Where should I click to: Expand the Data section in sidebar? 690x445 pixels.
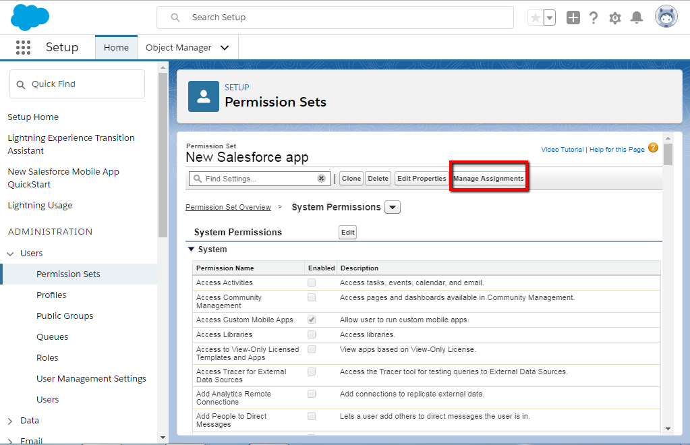(x=11, y=421)
